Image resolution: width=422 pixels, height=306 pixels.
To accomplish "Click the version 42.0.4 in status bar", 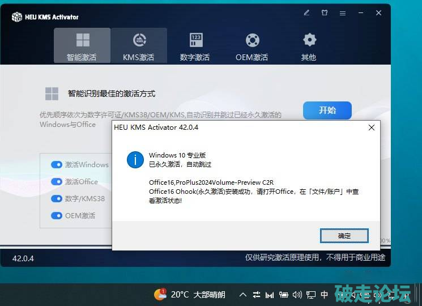I will click(x=23, y=258).
